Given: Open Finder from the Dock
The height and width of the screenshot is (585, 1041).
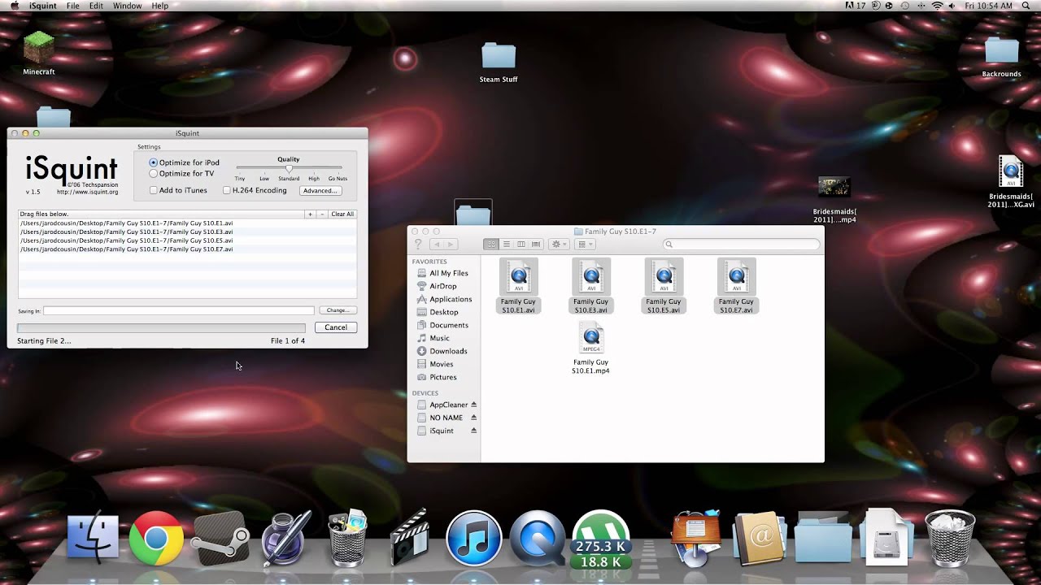Looking at the screenshot, I should (93, 536).
